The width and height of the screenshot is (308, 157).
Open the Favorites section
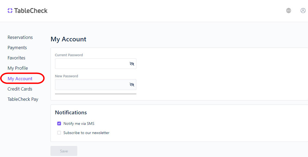click(16, 58)
